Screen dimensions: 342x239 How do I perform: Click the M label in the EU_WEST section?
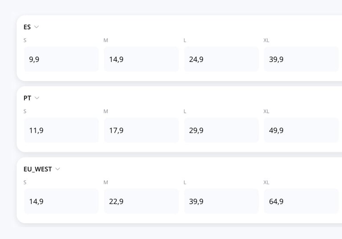[x=106, y=183]
